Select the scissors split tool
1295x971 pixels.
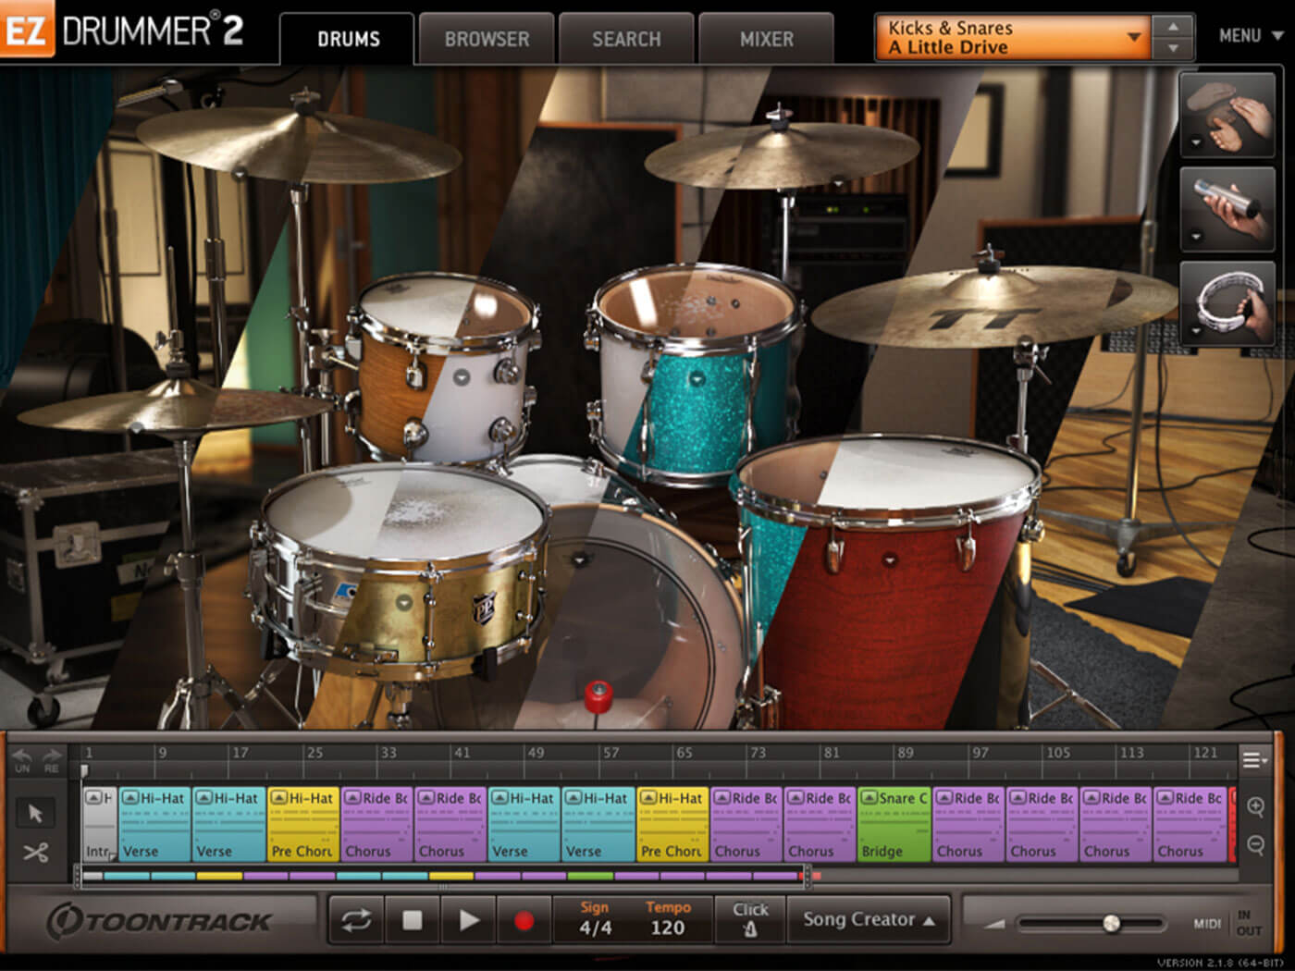tap(36, 853)
